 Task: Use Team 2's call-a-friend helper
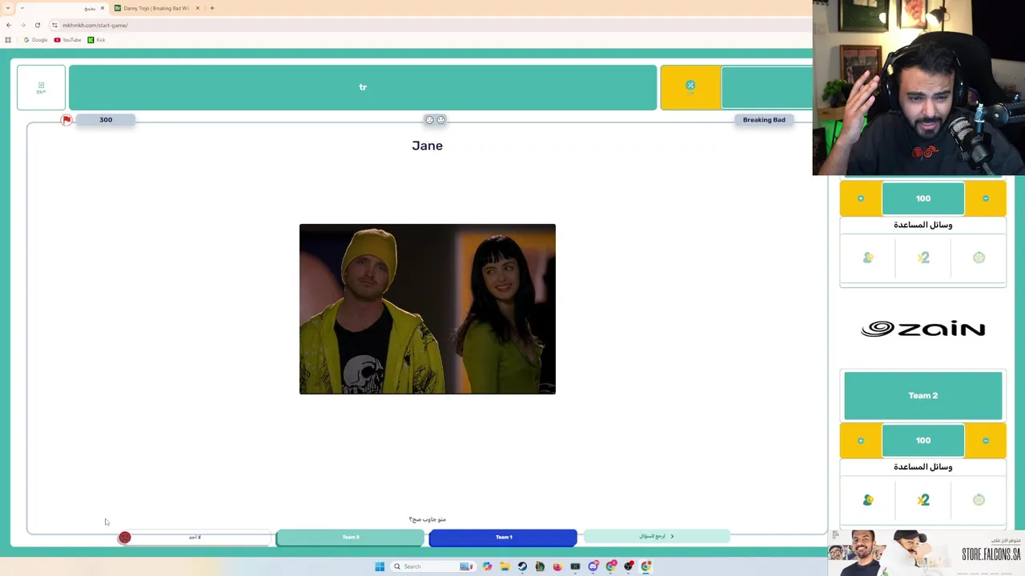click(868, 500)
